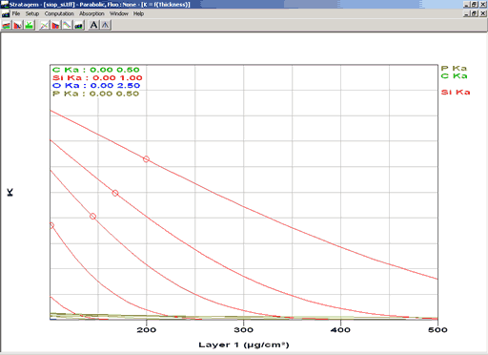Click the circle marker at the plot's left border
This screenshot has height=355, width=488.
[51, 225]
